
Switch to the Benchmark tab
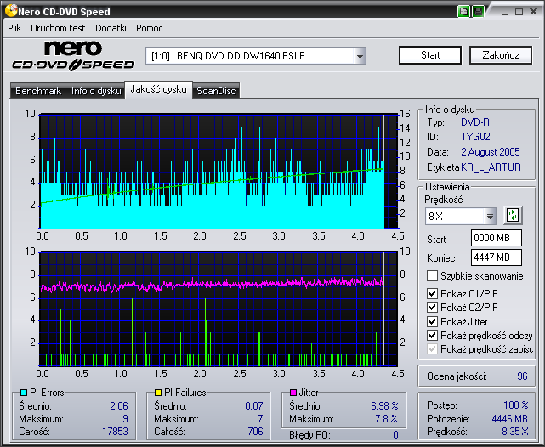pyautogui.click(x=38, y=91)
